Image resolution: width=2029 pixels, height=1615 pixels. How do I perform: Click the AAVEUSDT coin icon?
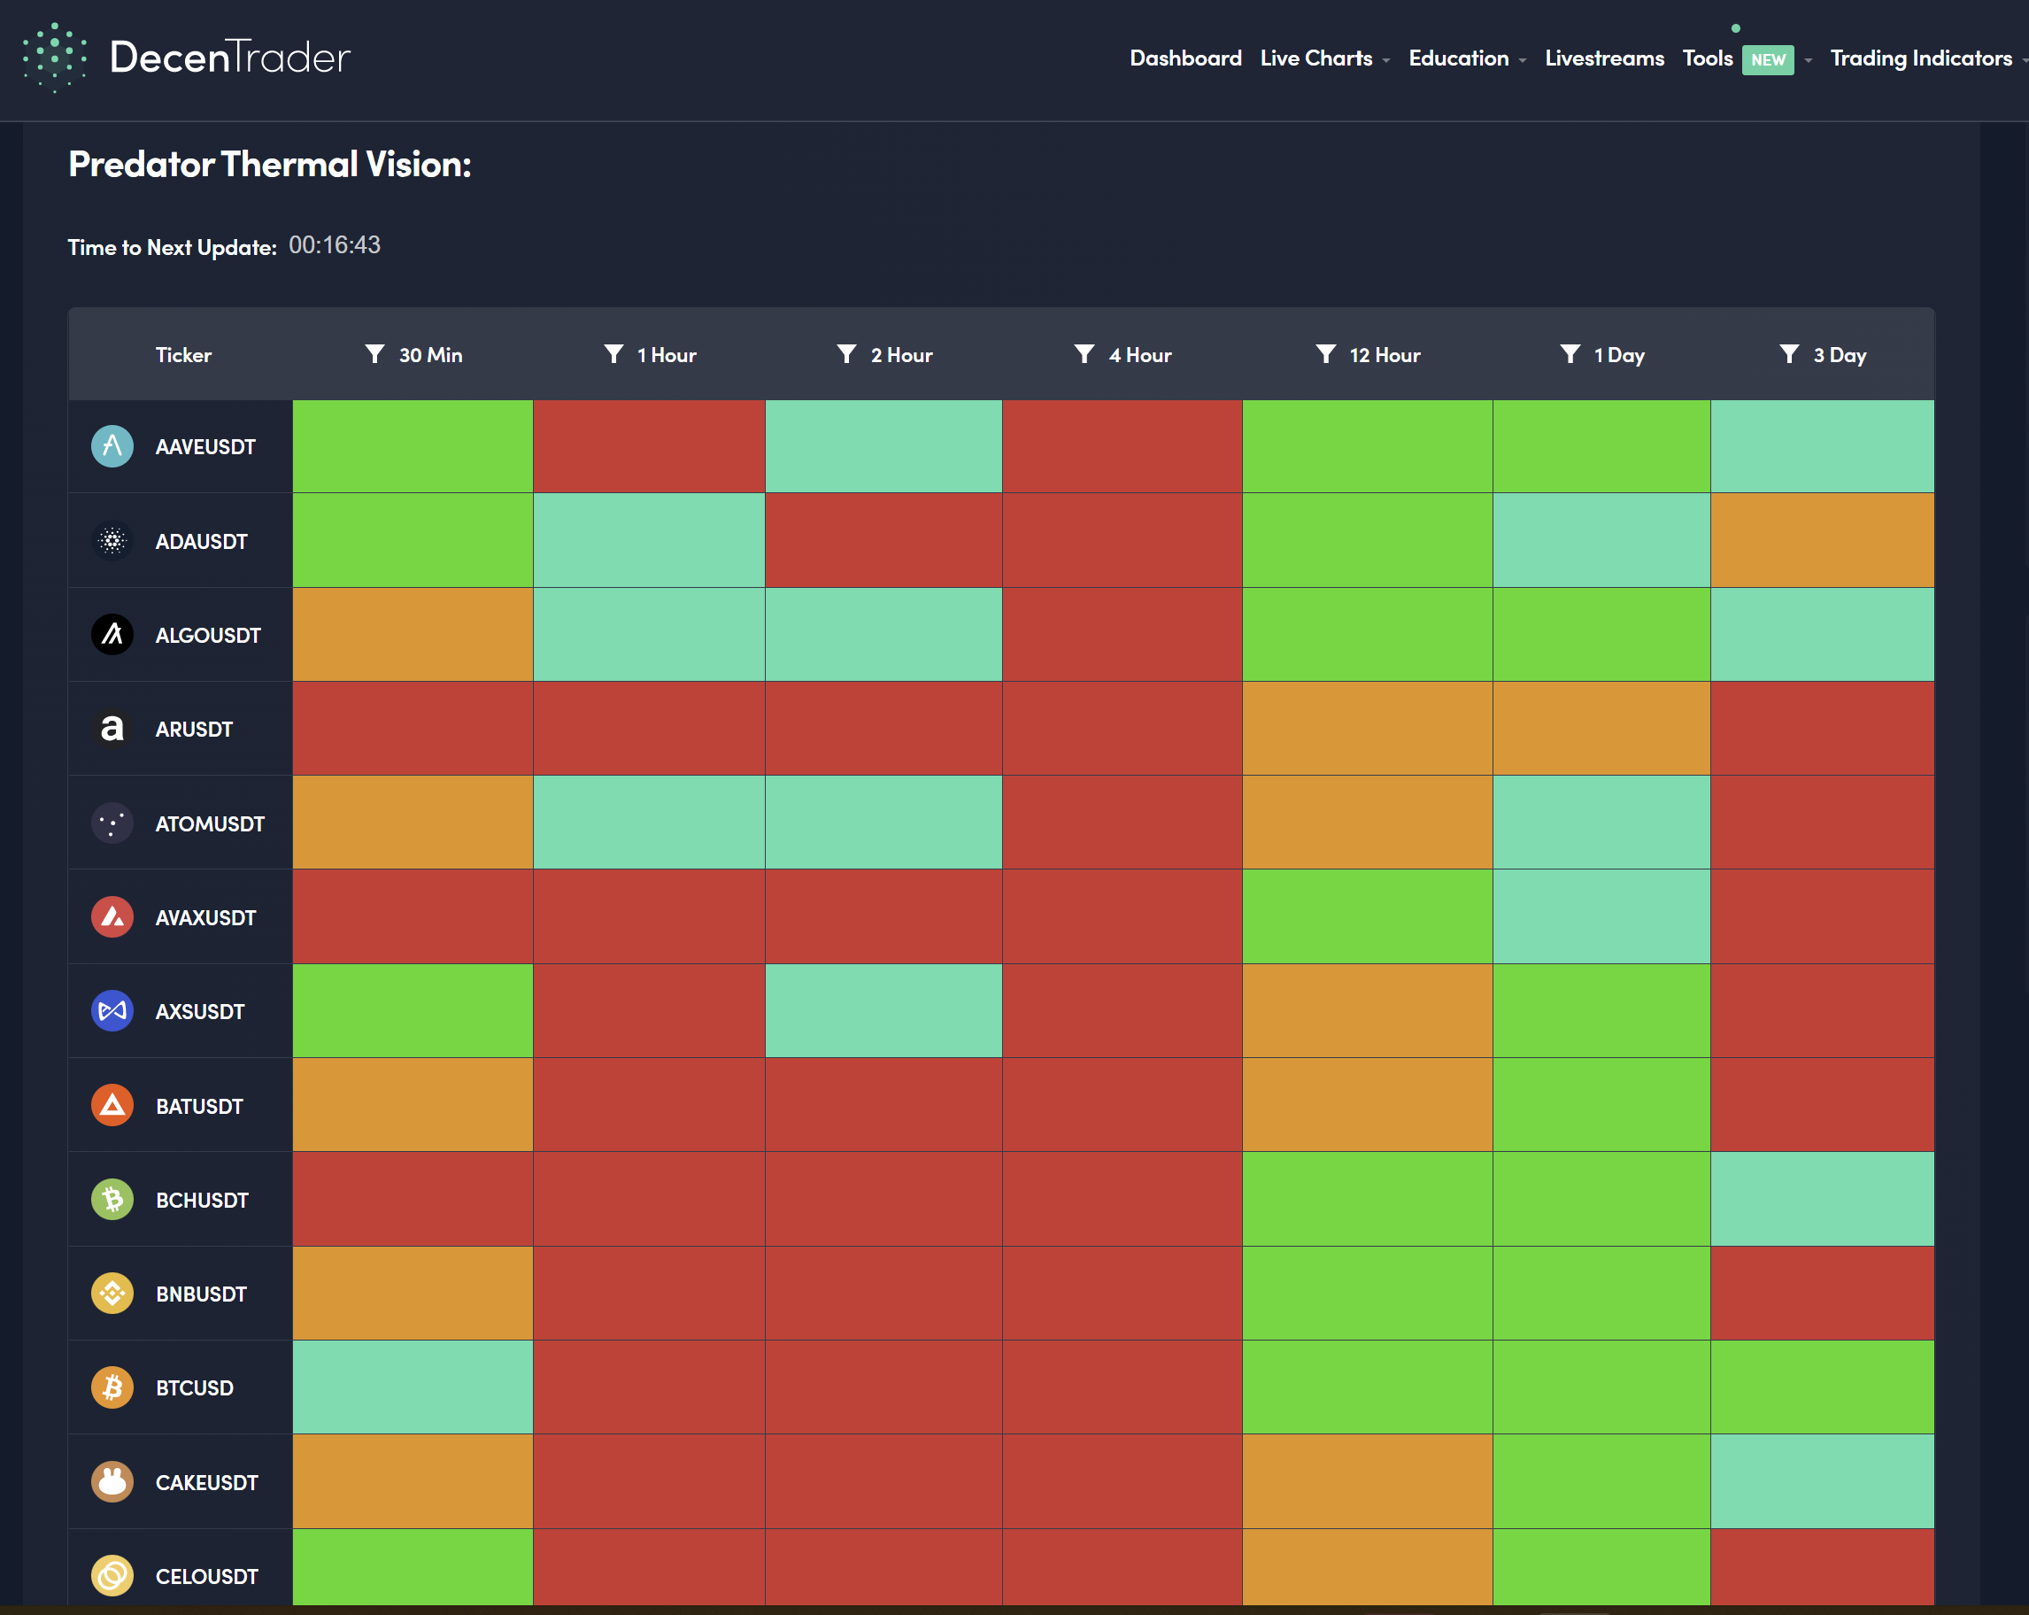coord(112,447)
